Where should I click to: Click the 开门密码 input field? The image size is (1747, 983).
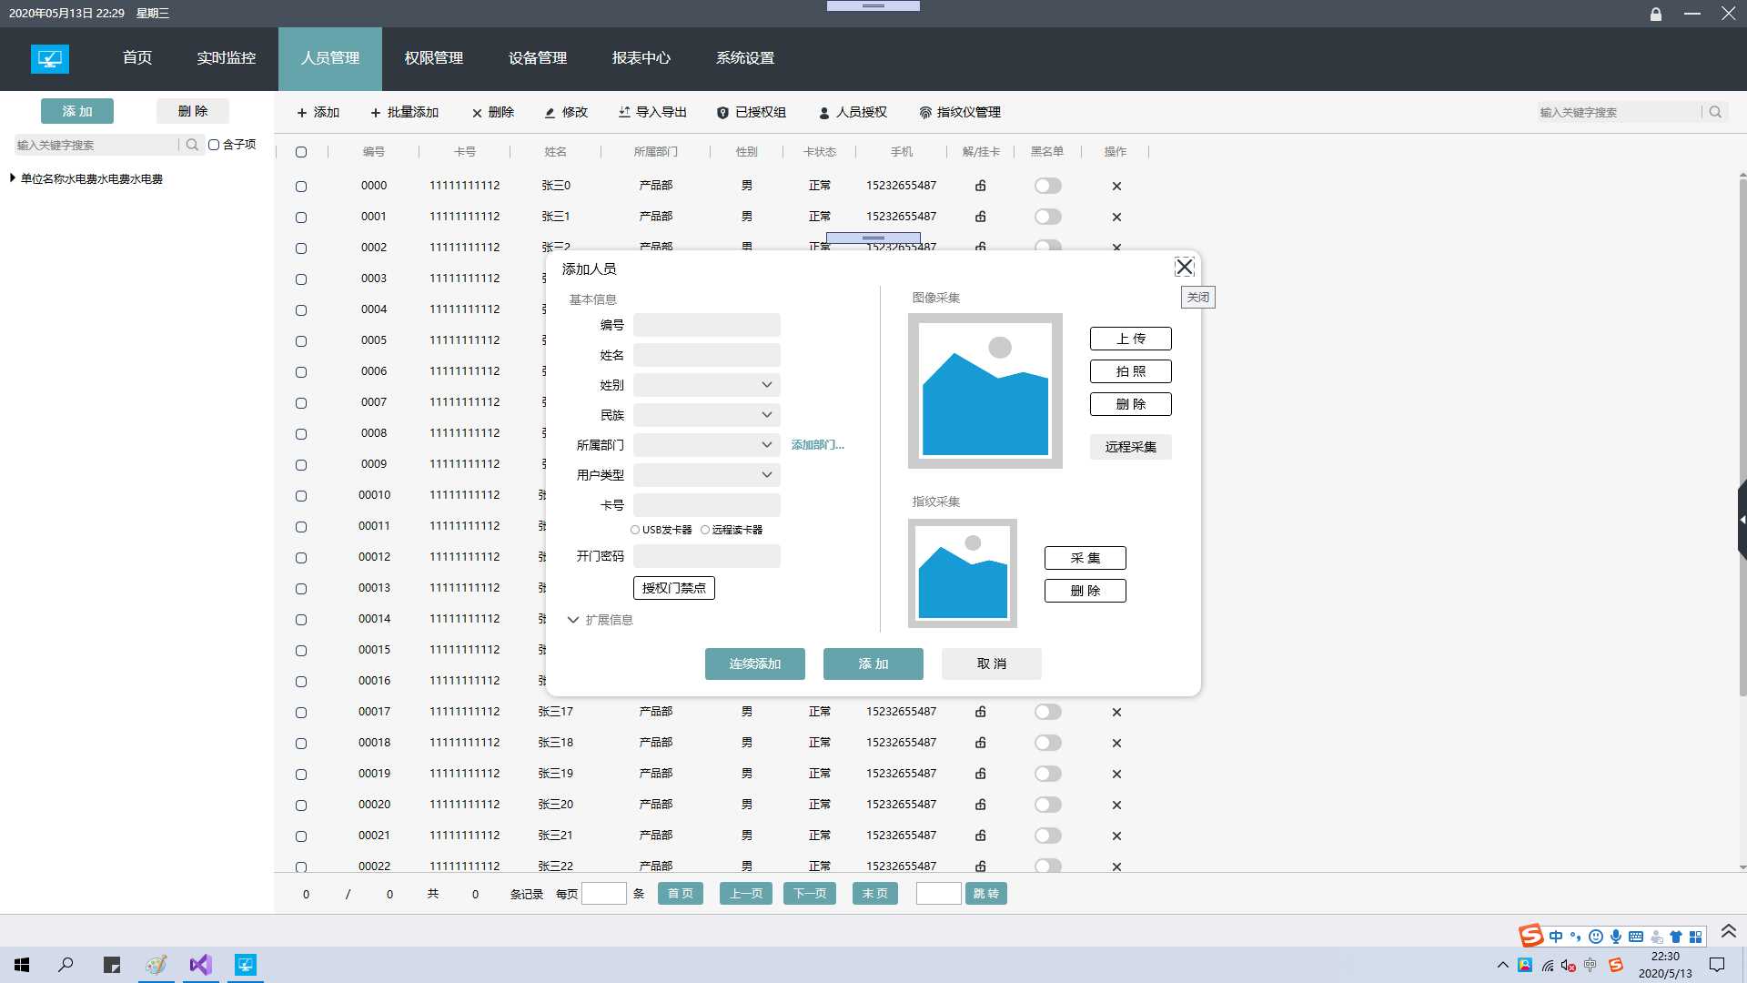point(707,556)
